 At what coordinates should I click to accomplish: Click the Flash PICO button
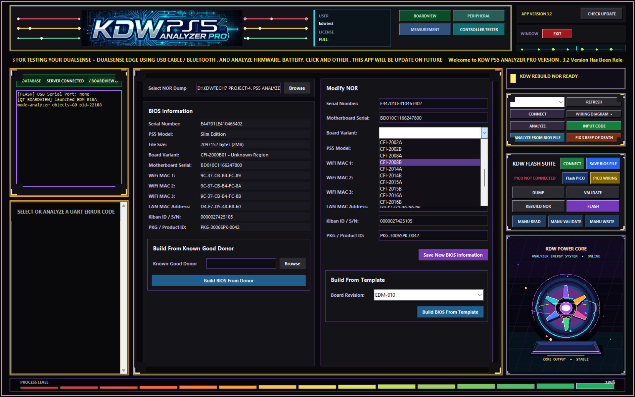pos(575,178)
